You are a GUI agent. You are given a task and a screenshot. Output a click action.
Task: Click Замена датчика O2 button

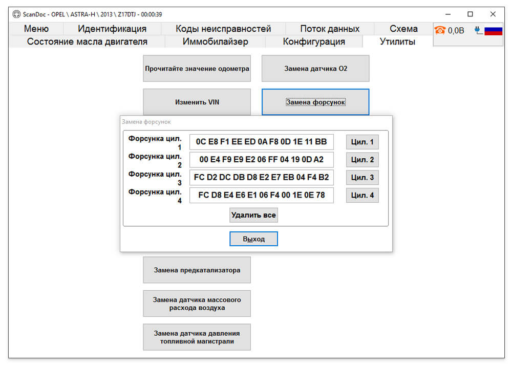(315, 69)
